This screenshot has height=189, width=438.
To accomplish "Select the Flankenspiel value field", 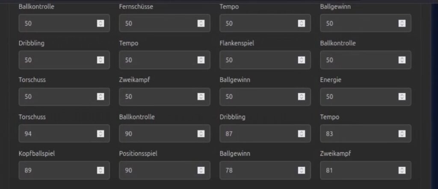I will click(259, 60).
